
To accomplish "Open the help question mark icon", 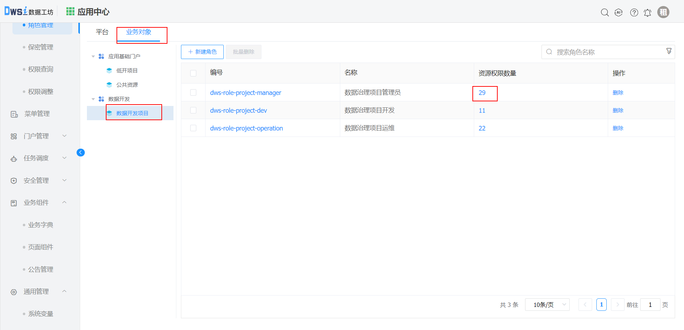I will click(634, 12).
